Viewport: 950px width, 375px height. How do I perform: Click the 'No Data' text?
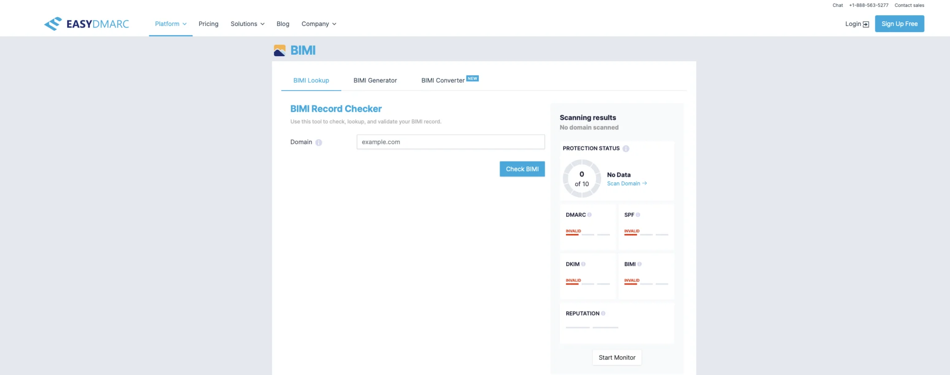coord(619,175)
